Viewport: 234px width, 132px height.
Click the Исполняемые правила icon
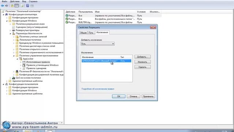pyautogui.click(x=24, y=62)
